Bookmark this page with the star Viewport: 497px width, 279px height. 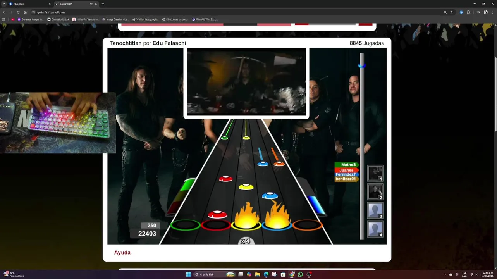(451, 12)
